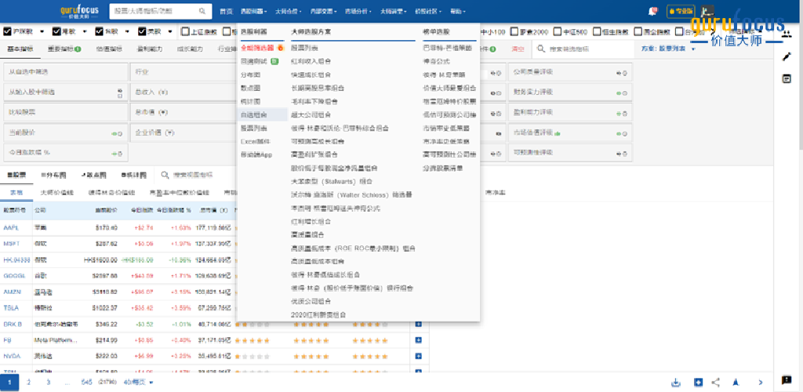Expand the 内部交易 navigation menu
Viewport: 803px width, 392px height.
[322, 11]
